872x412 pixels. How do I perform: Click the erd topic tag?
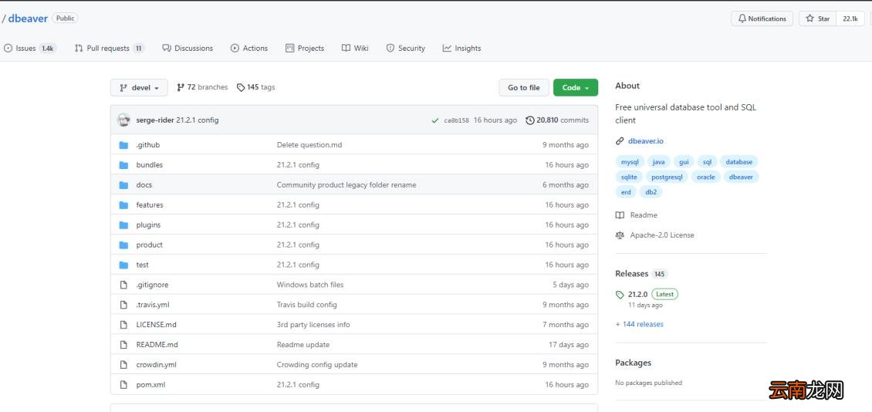(x=626, y=192)
